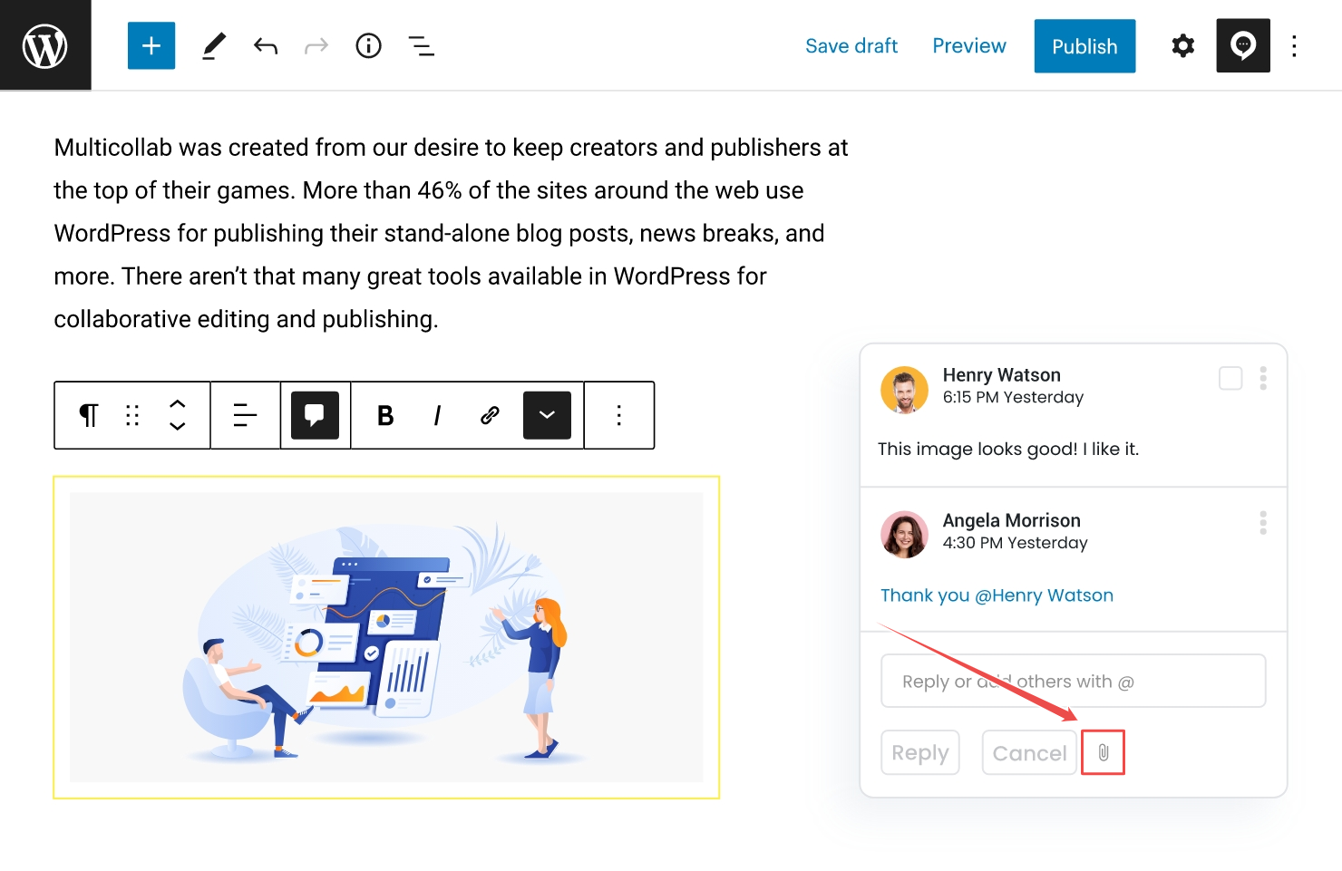Toggle italic formatting
1342x871 pixels.
[x=437, y=415]
